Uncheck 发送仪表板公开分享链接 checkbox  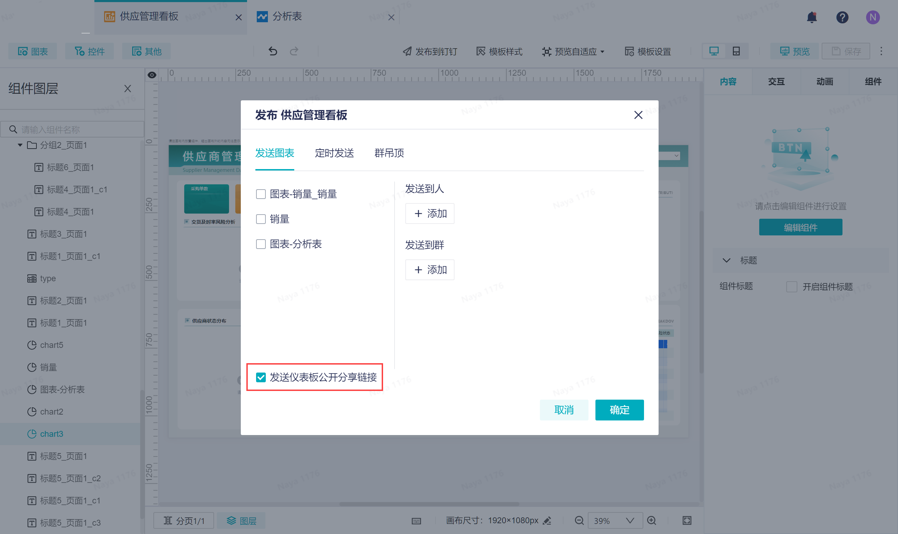261,377
